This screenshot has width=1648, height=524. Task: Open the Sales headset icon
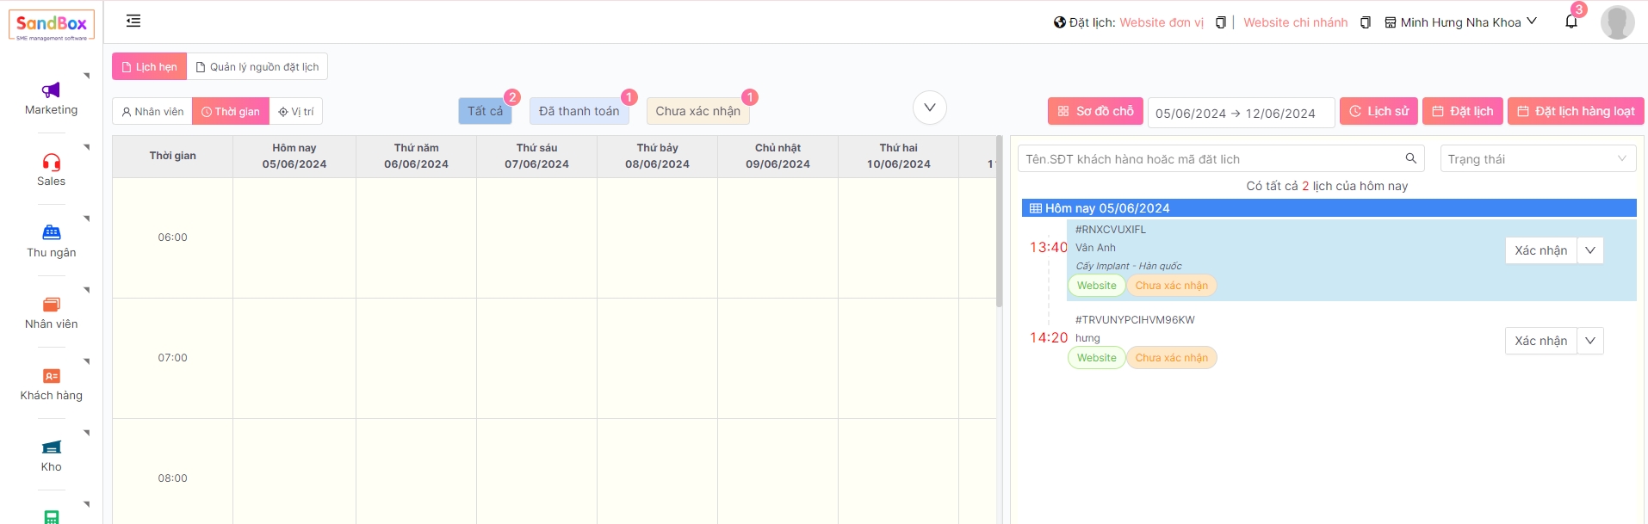[51, 162]
